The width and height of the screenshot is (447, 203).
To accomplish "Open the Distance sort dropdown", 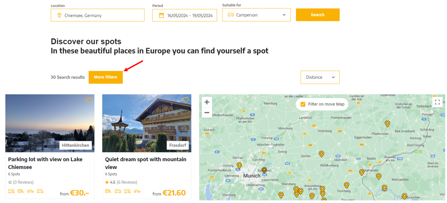I will (320, 77).
